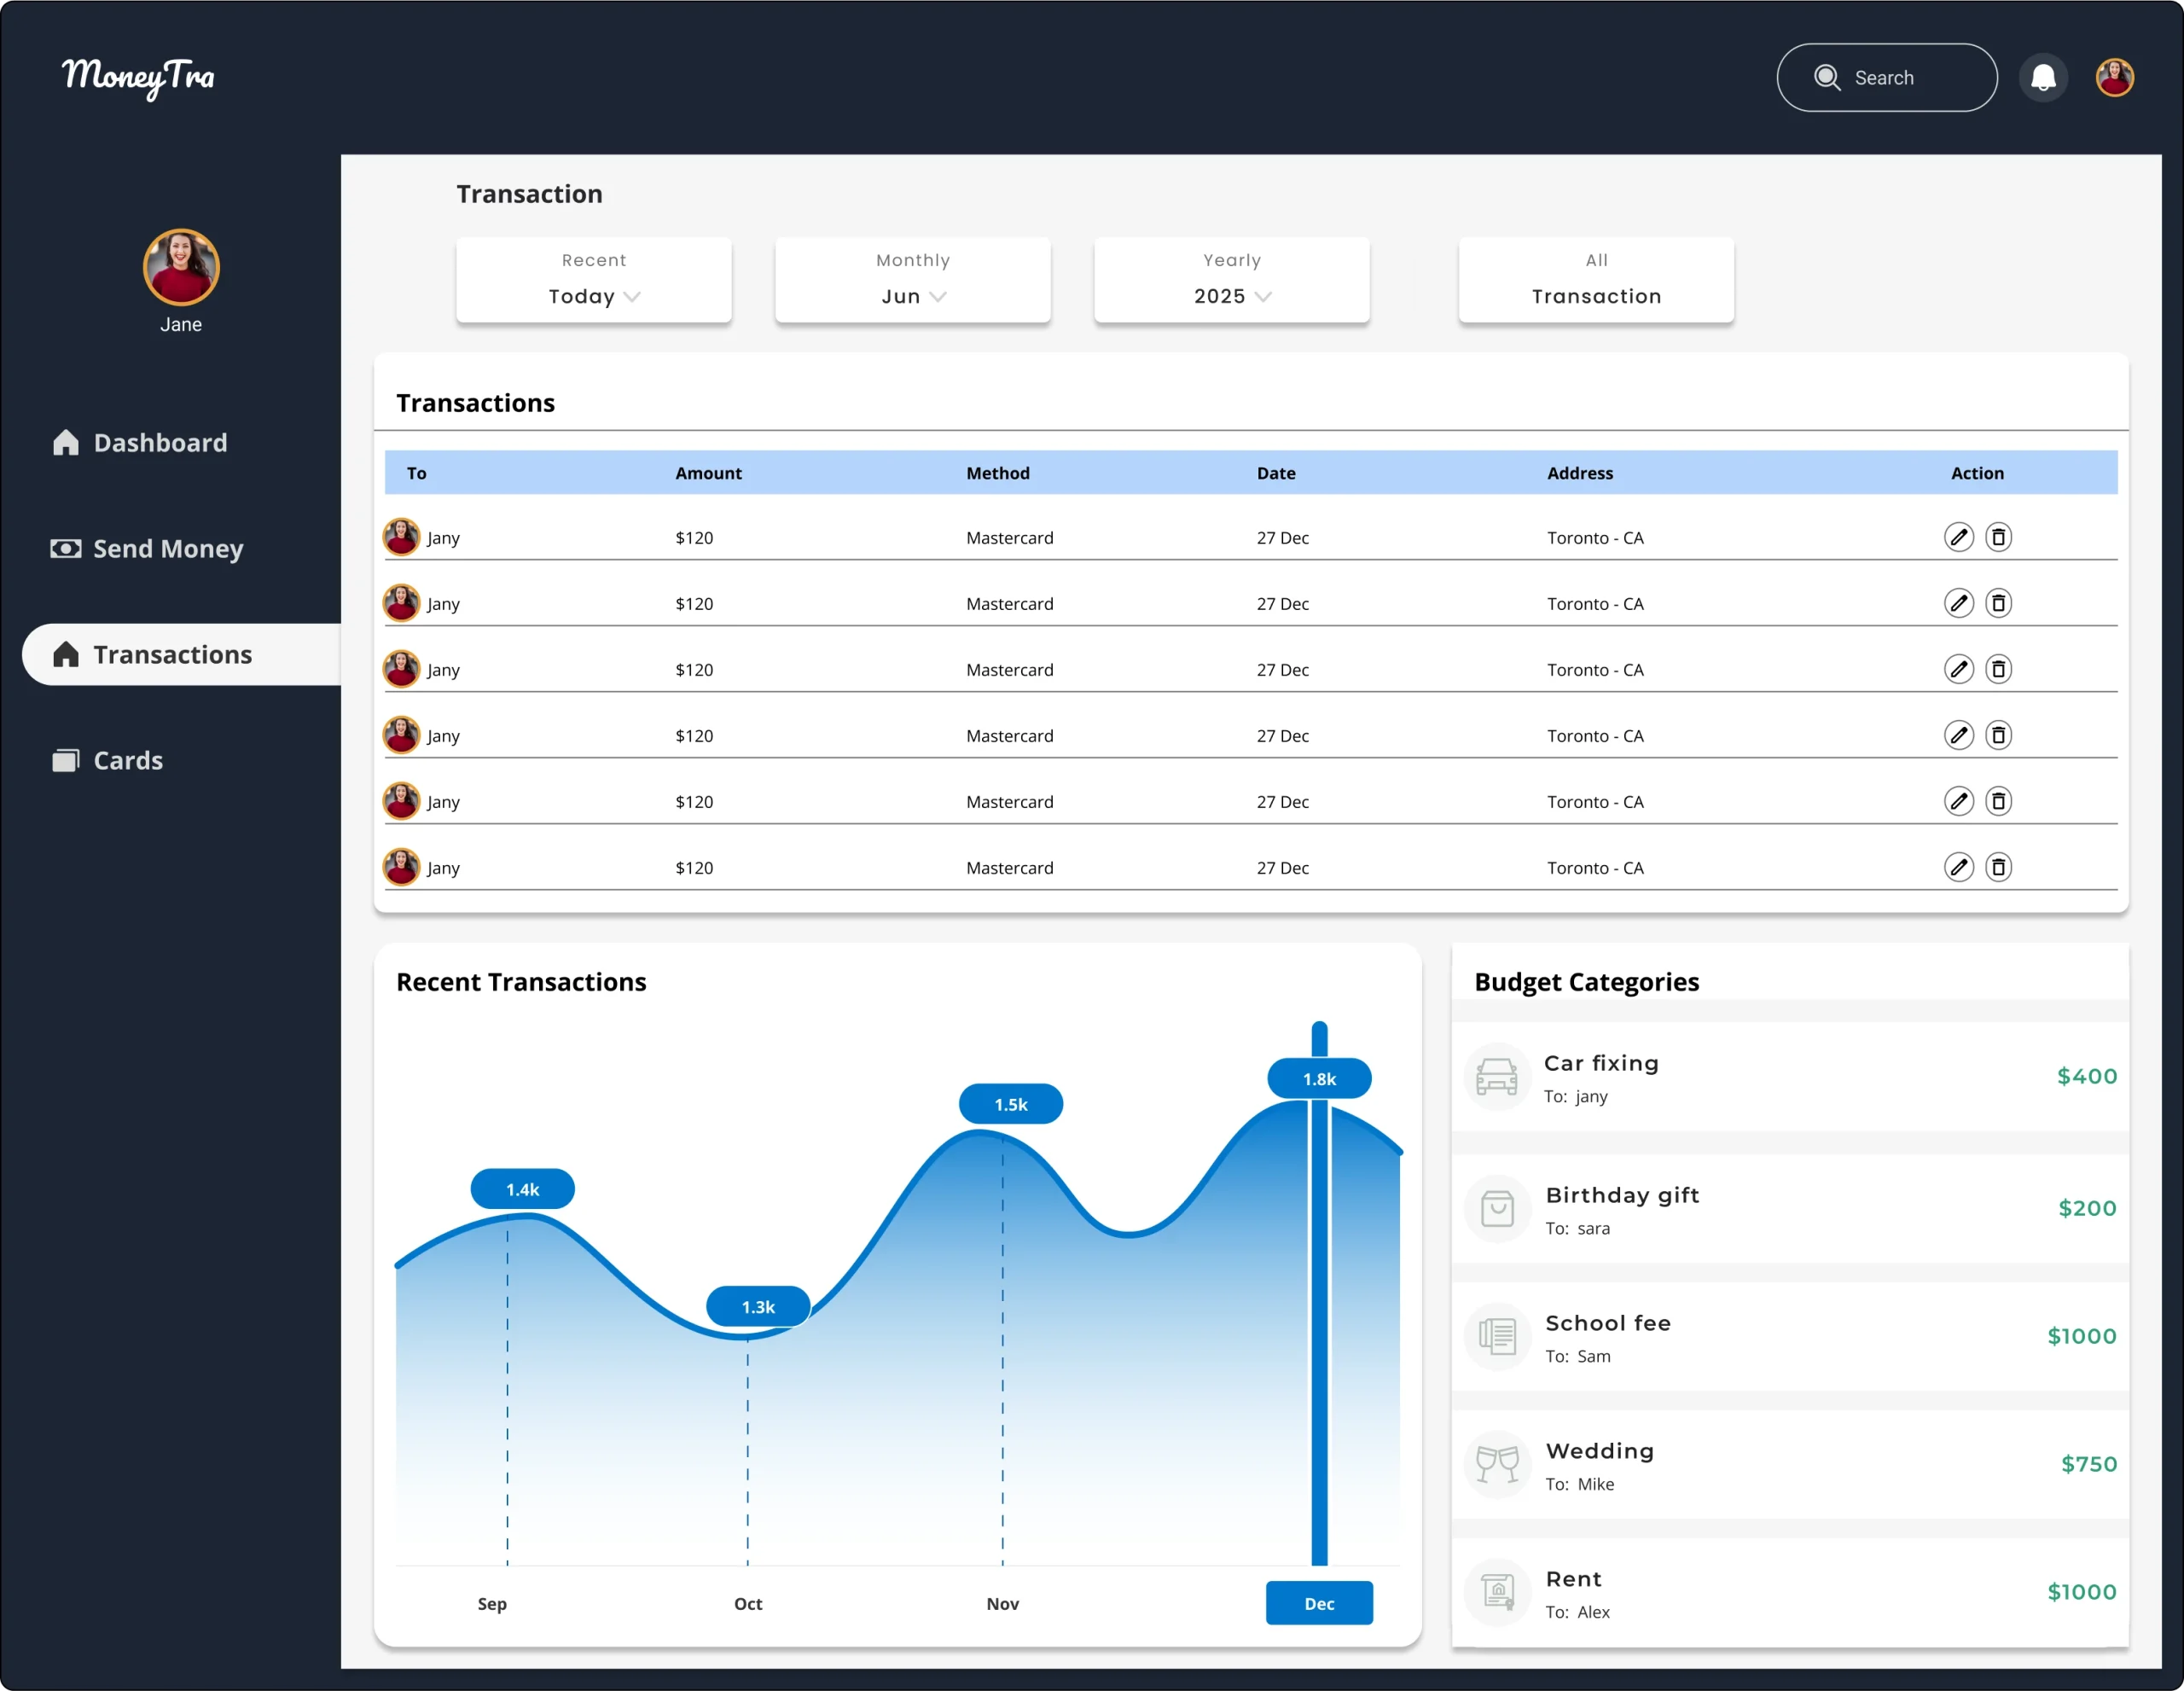Click the notification bell icon

(x=2043, y=78)
